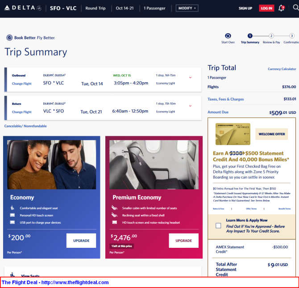Click Economy comfortable seat icon
The width and height of the screenshot is (299, 288).
click(12, 208)
